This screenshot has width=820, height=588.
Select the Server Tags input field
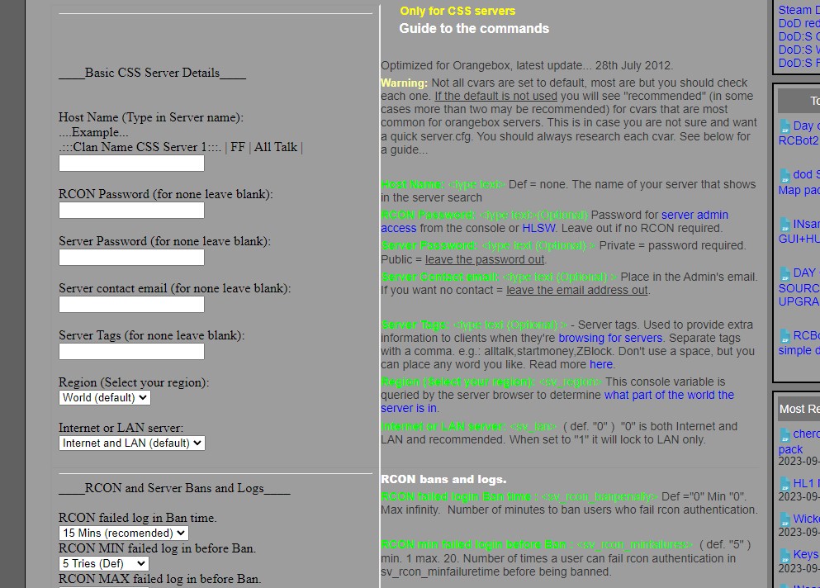131,352
